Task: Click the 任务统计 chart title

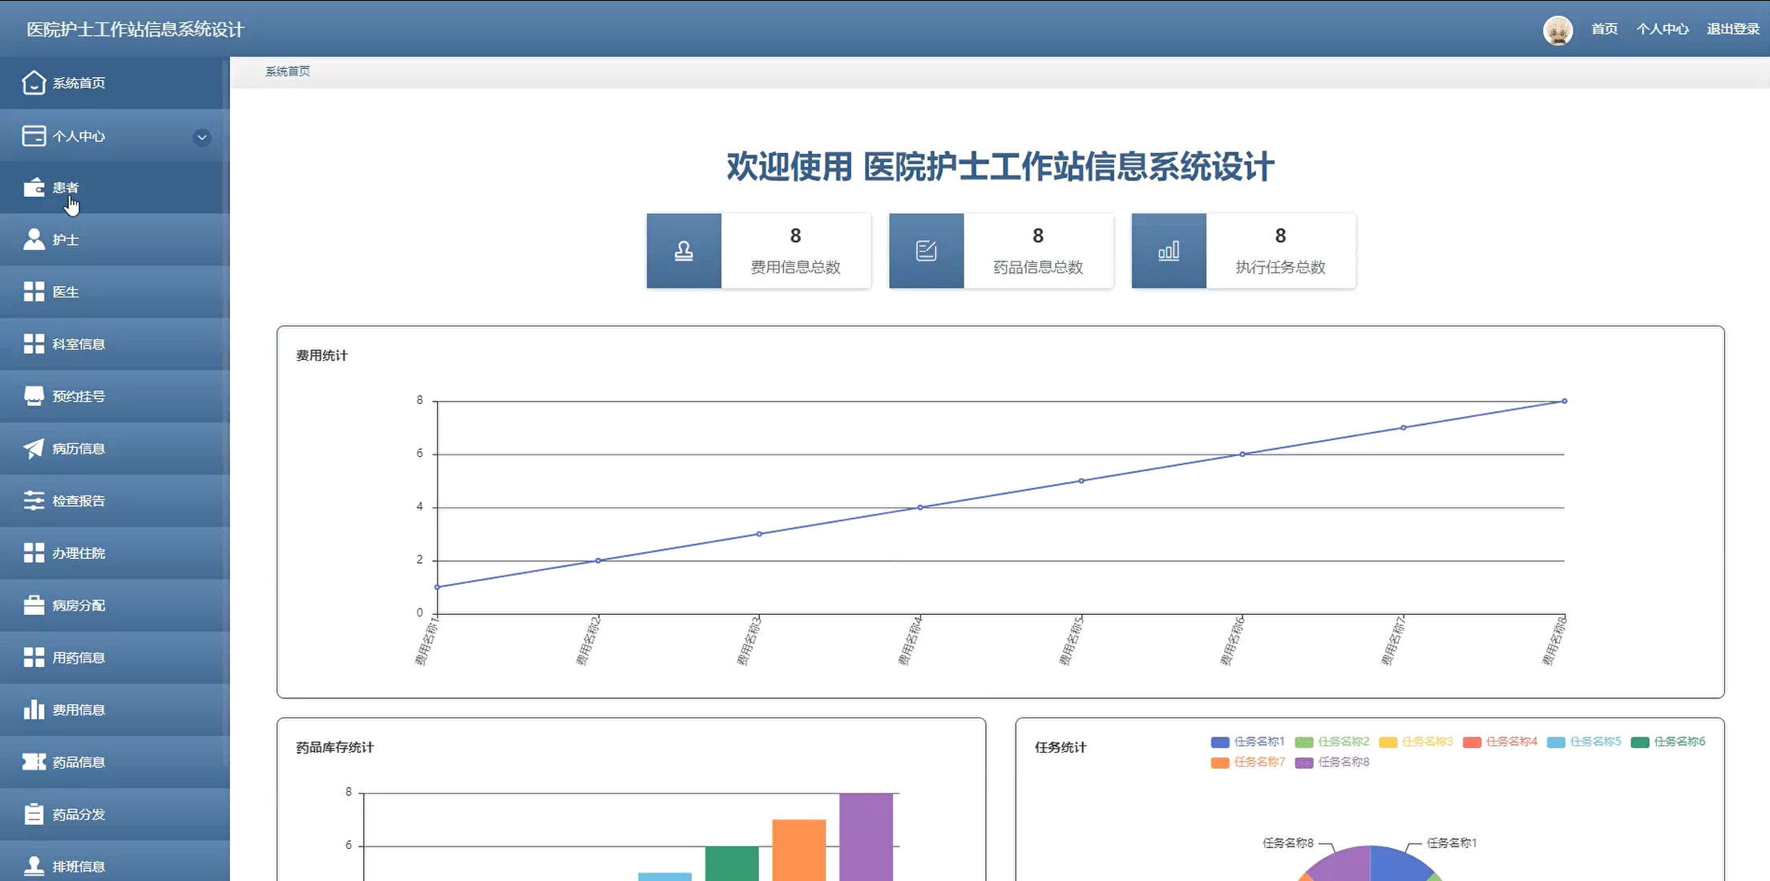Action: (x=1060, y=747)
